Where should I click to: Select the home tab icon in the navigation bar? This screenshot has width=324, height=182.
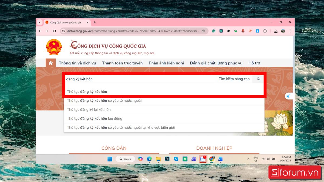(x=50, y=63)
